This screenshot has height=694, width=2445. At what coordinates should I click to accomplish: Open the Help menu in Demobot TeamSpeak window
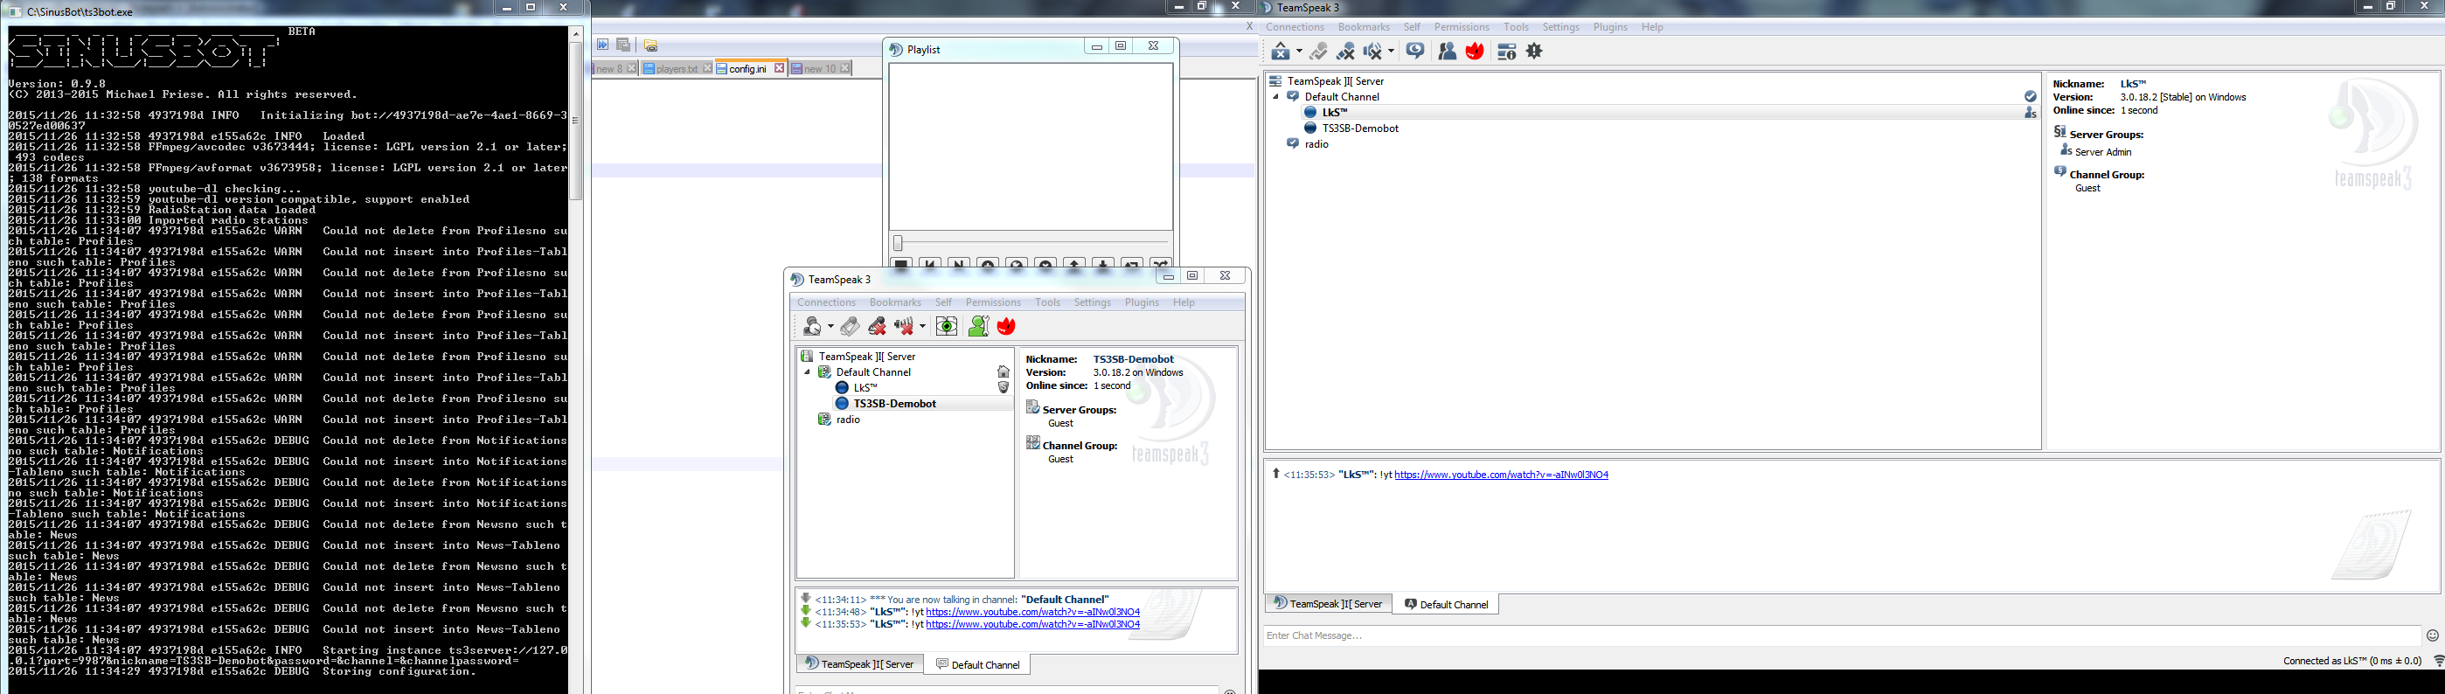coord(1184,302)
